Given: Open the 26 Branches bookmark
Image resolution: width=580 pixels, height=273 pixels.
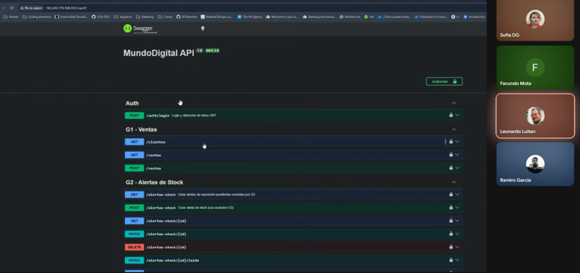Looking at the screenshot, I should coord(187,16).
